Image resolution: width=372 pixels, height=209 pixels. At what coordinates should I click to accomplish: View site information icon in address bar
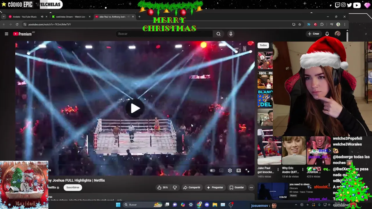[25, 24]
